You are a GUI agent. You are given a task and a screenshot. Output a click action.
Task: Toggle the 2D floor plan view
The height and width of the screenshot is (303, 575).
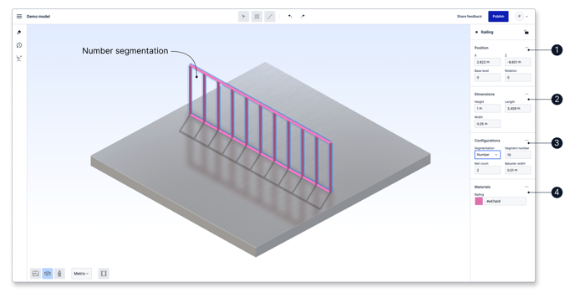tap(35, 273)
